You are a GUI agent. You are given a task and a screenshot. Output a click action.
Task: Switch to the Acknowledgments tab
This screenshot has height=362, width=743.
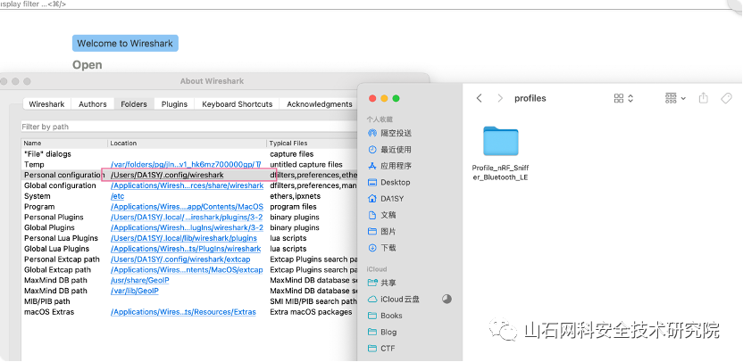319,104
